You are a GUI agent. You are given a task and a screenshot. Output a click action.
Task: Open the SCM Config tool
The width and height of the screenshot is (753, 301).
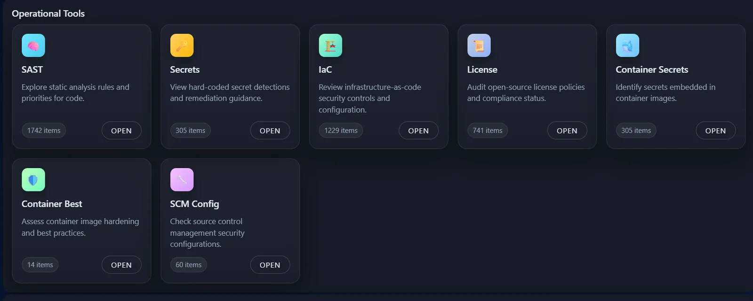(270, 265)
